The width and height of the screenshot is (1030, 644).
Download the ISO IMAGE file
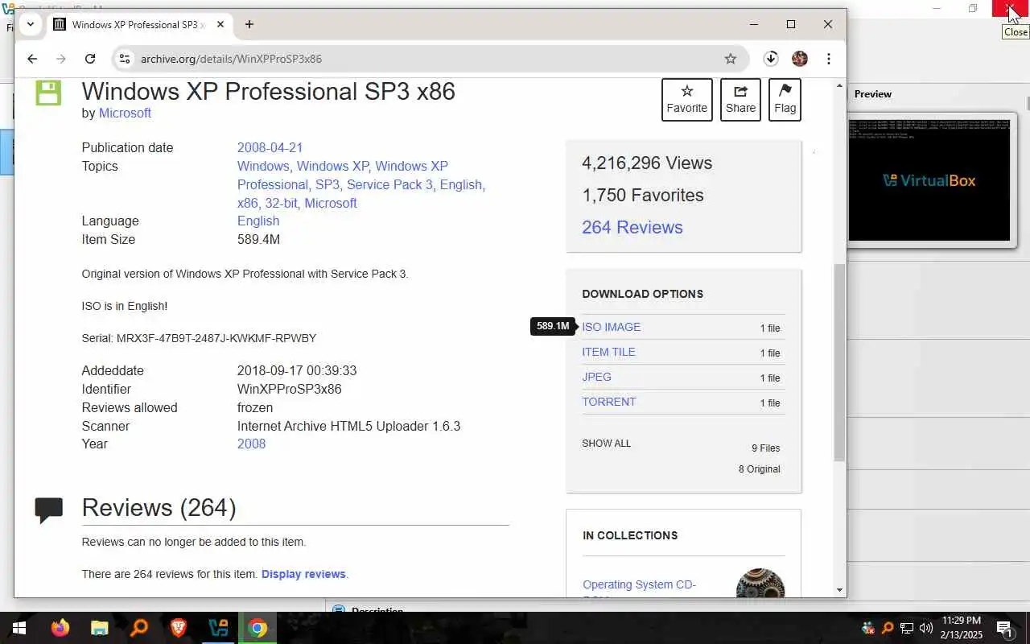point(611,328)
